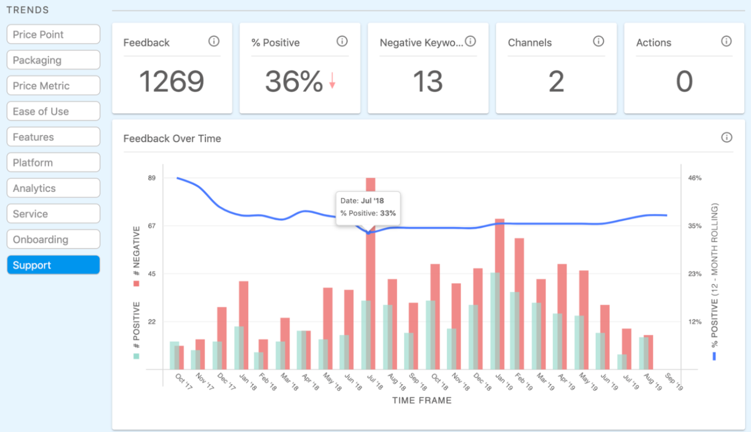This screenshot has height=432, width=751.
Task: Click the red # NEGATIVE legend swatch
Action: click(x=136, y=283)
